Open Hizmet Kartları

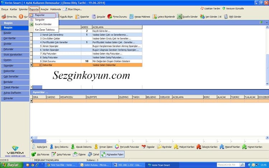[253, 147]
